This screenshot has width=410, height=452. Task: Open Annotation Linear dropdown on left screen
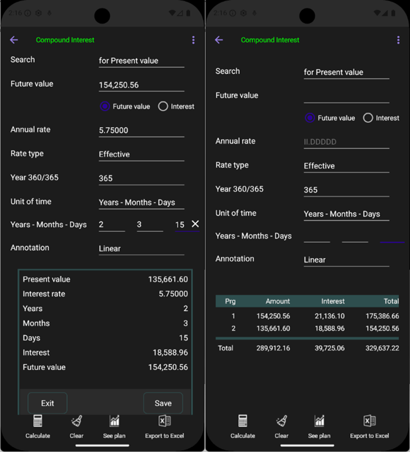click(141, 249)
